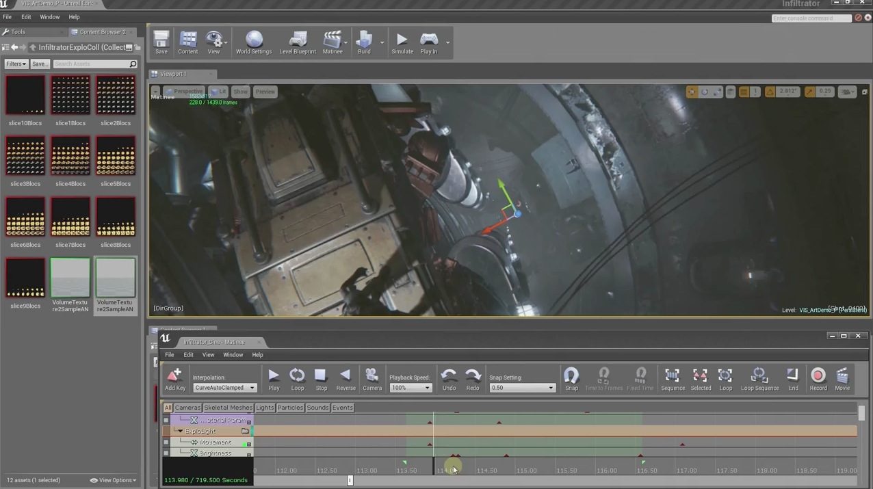Open the main File menu
This screenshot has height=489, width=873.
click(x=7, y=17)
